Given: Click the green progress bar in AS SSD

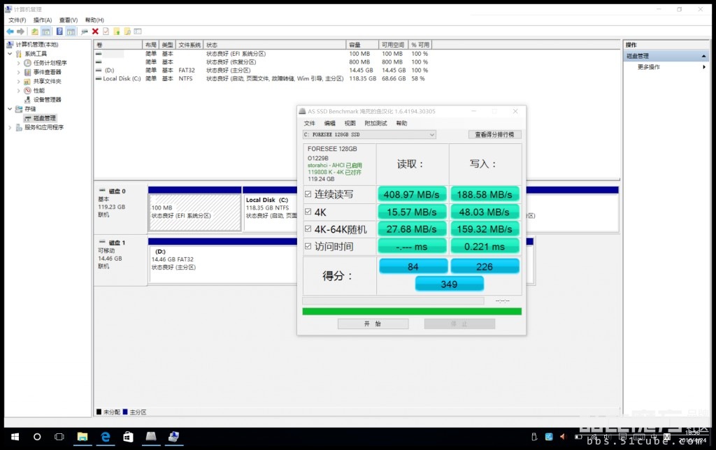Looking at the screenshot, I should tap(410, 312).
